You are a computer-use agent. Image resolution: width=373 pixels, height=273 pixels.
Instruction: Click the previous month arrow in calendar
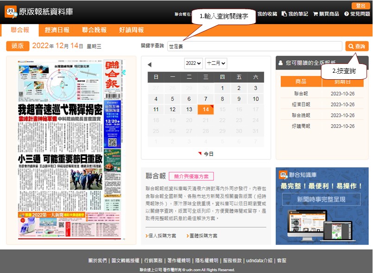click(x=150, y=64)
